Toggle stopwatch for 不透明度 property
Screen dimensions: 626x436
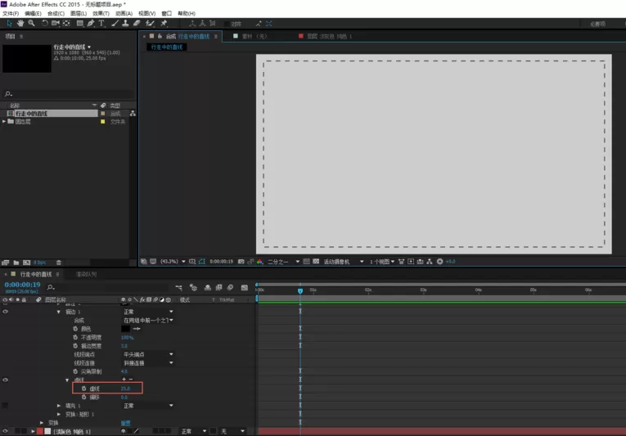point(75,337)
